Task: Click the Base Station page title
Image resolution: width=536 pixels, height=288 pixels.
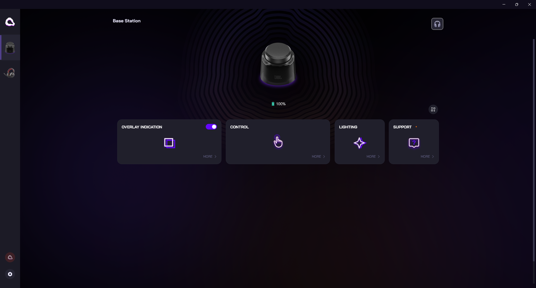Action: tap(127, 21)
